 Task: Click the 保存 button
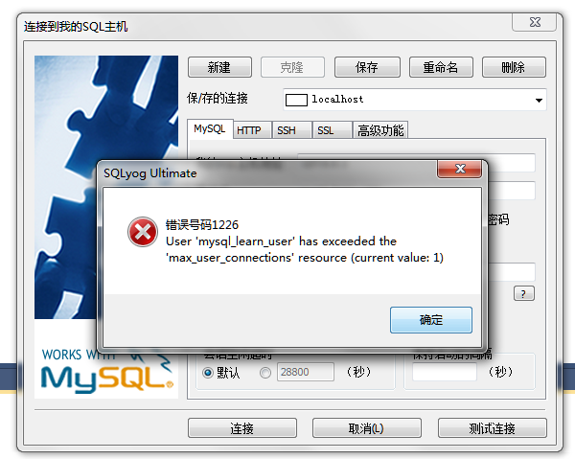(367, 67)
